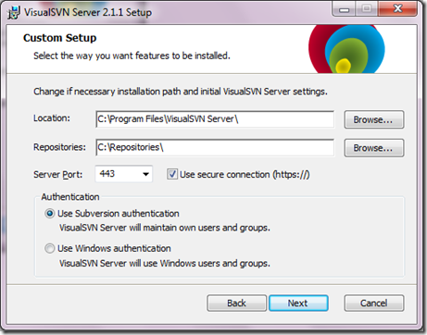Toggle Use secure connection (https://) checkbox
The image size is (427, 335).
click(x=172, y=174)
